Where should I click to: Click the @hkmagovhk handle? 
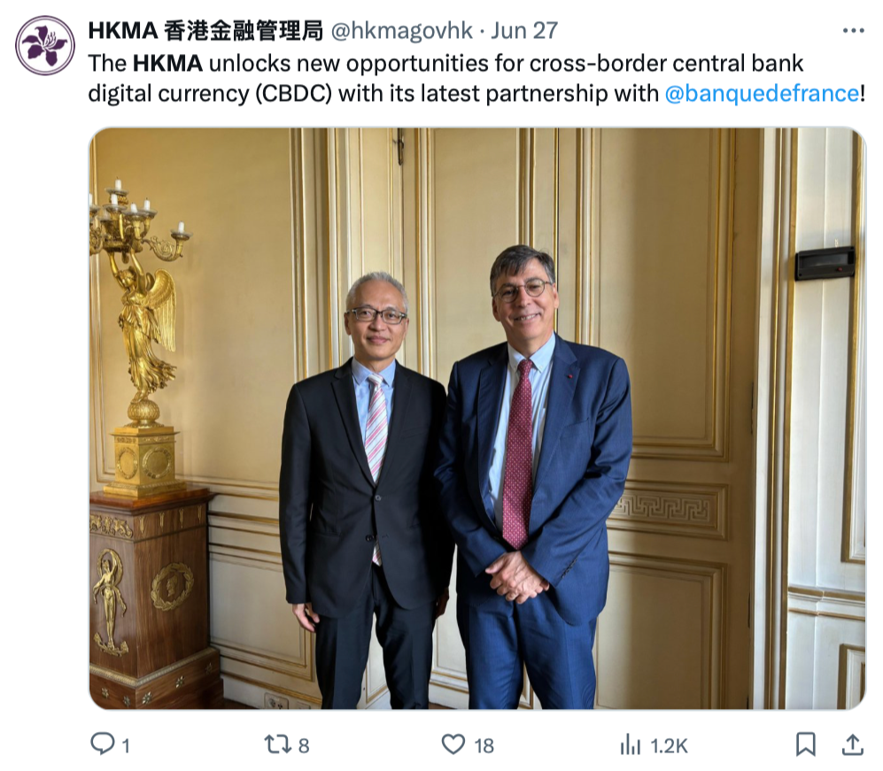[x=401, y=31]
